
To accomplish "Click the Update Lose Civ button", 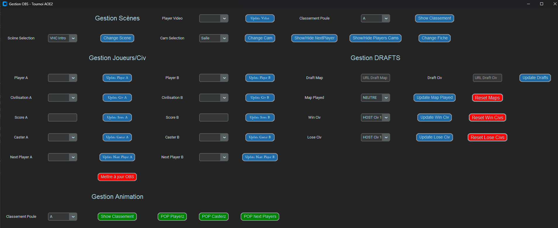I will click(x=435, y=137).
